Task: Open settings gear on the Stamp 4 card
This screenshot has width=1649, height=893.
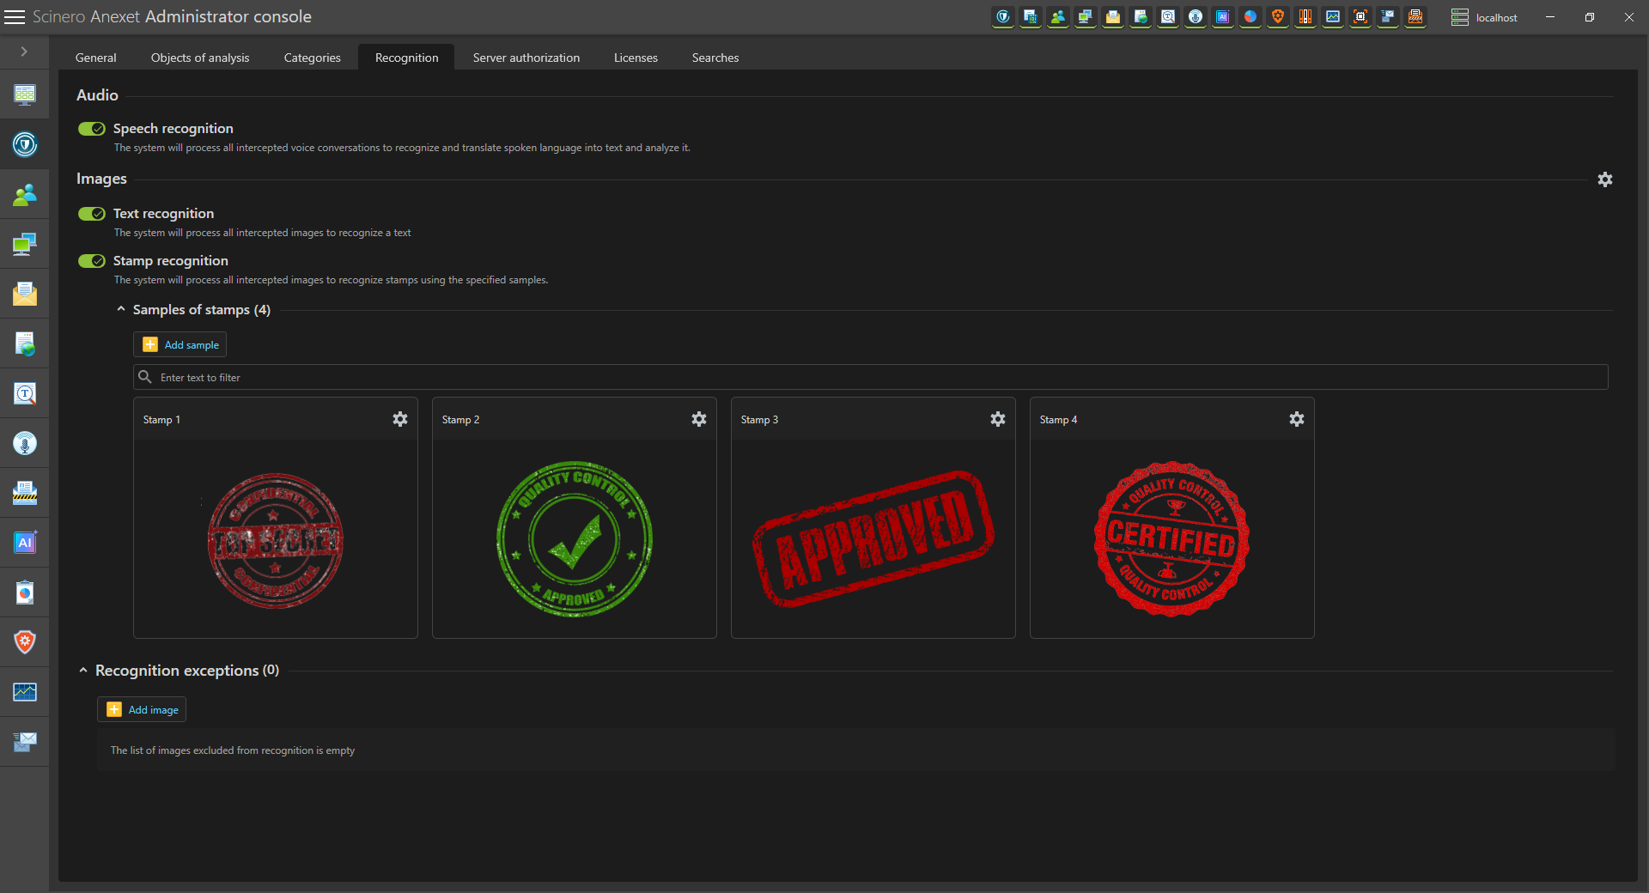Action: [x=1297, y=419]
